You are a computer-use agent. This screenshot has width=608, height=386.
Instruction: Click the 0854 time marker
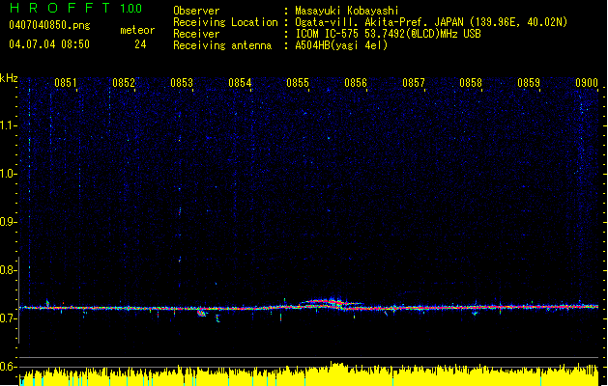240,83
